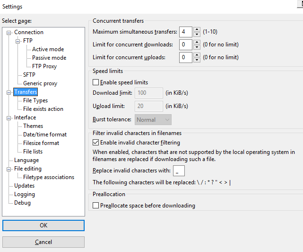This screenshot has height=252, width=303.
Task: Select the Logging page
Action: pos(25,194)
